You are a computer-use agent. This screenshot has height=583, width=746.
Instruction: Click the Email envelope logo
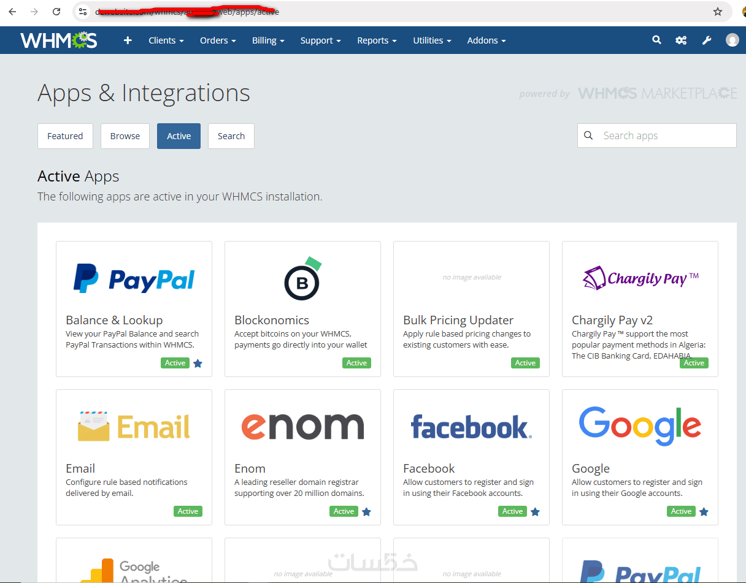[134, 426]
